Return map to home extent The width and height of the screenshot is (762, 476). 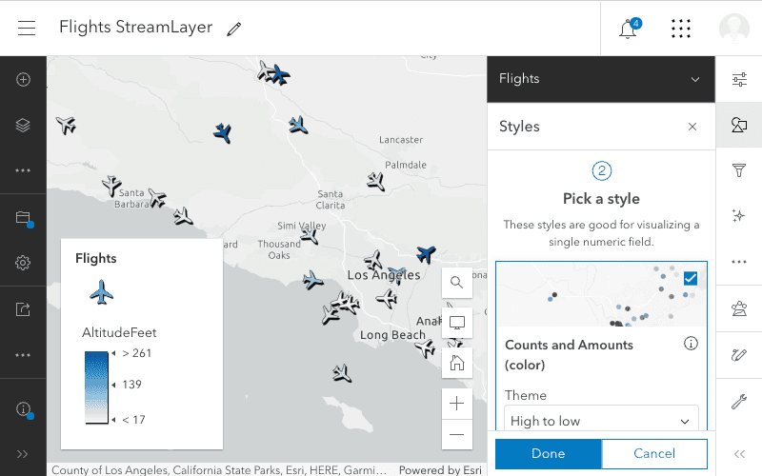click(457, 362)
